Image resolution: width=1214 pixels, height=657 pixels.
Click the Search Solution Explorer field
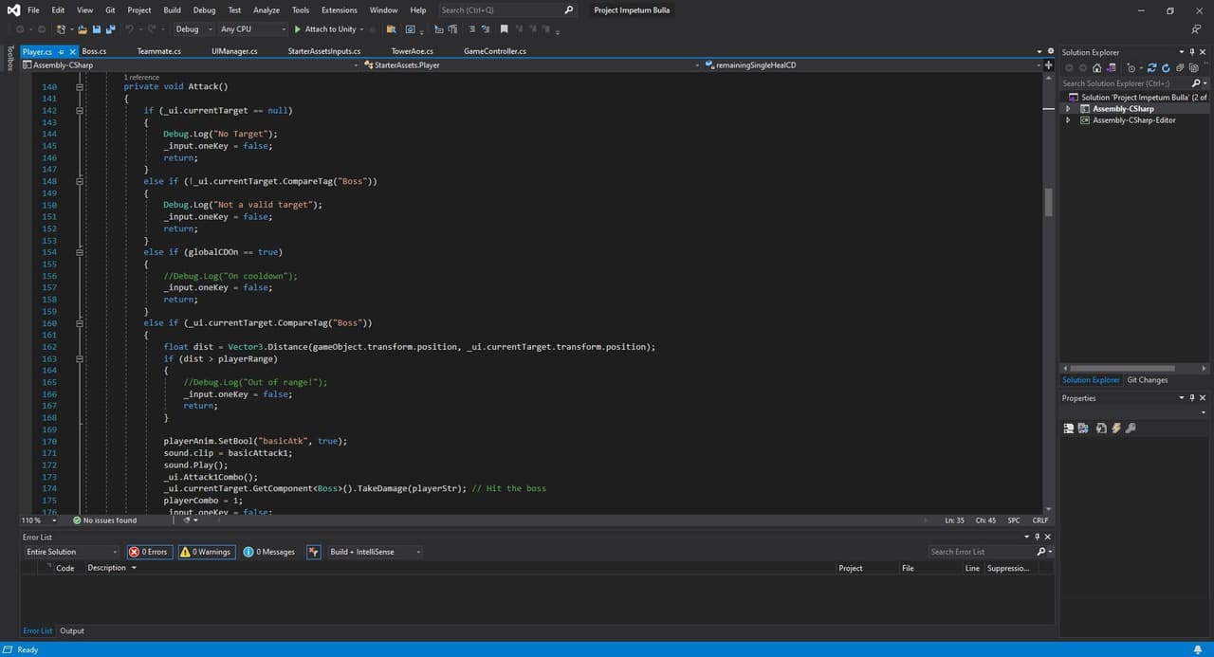point(1126,82)
